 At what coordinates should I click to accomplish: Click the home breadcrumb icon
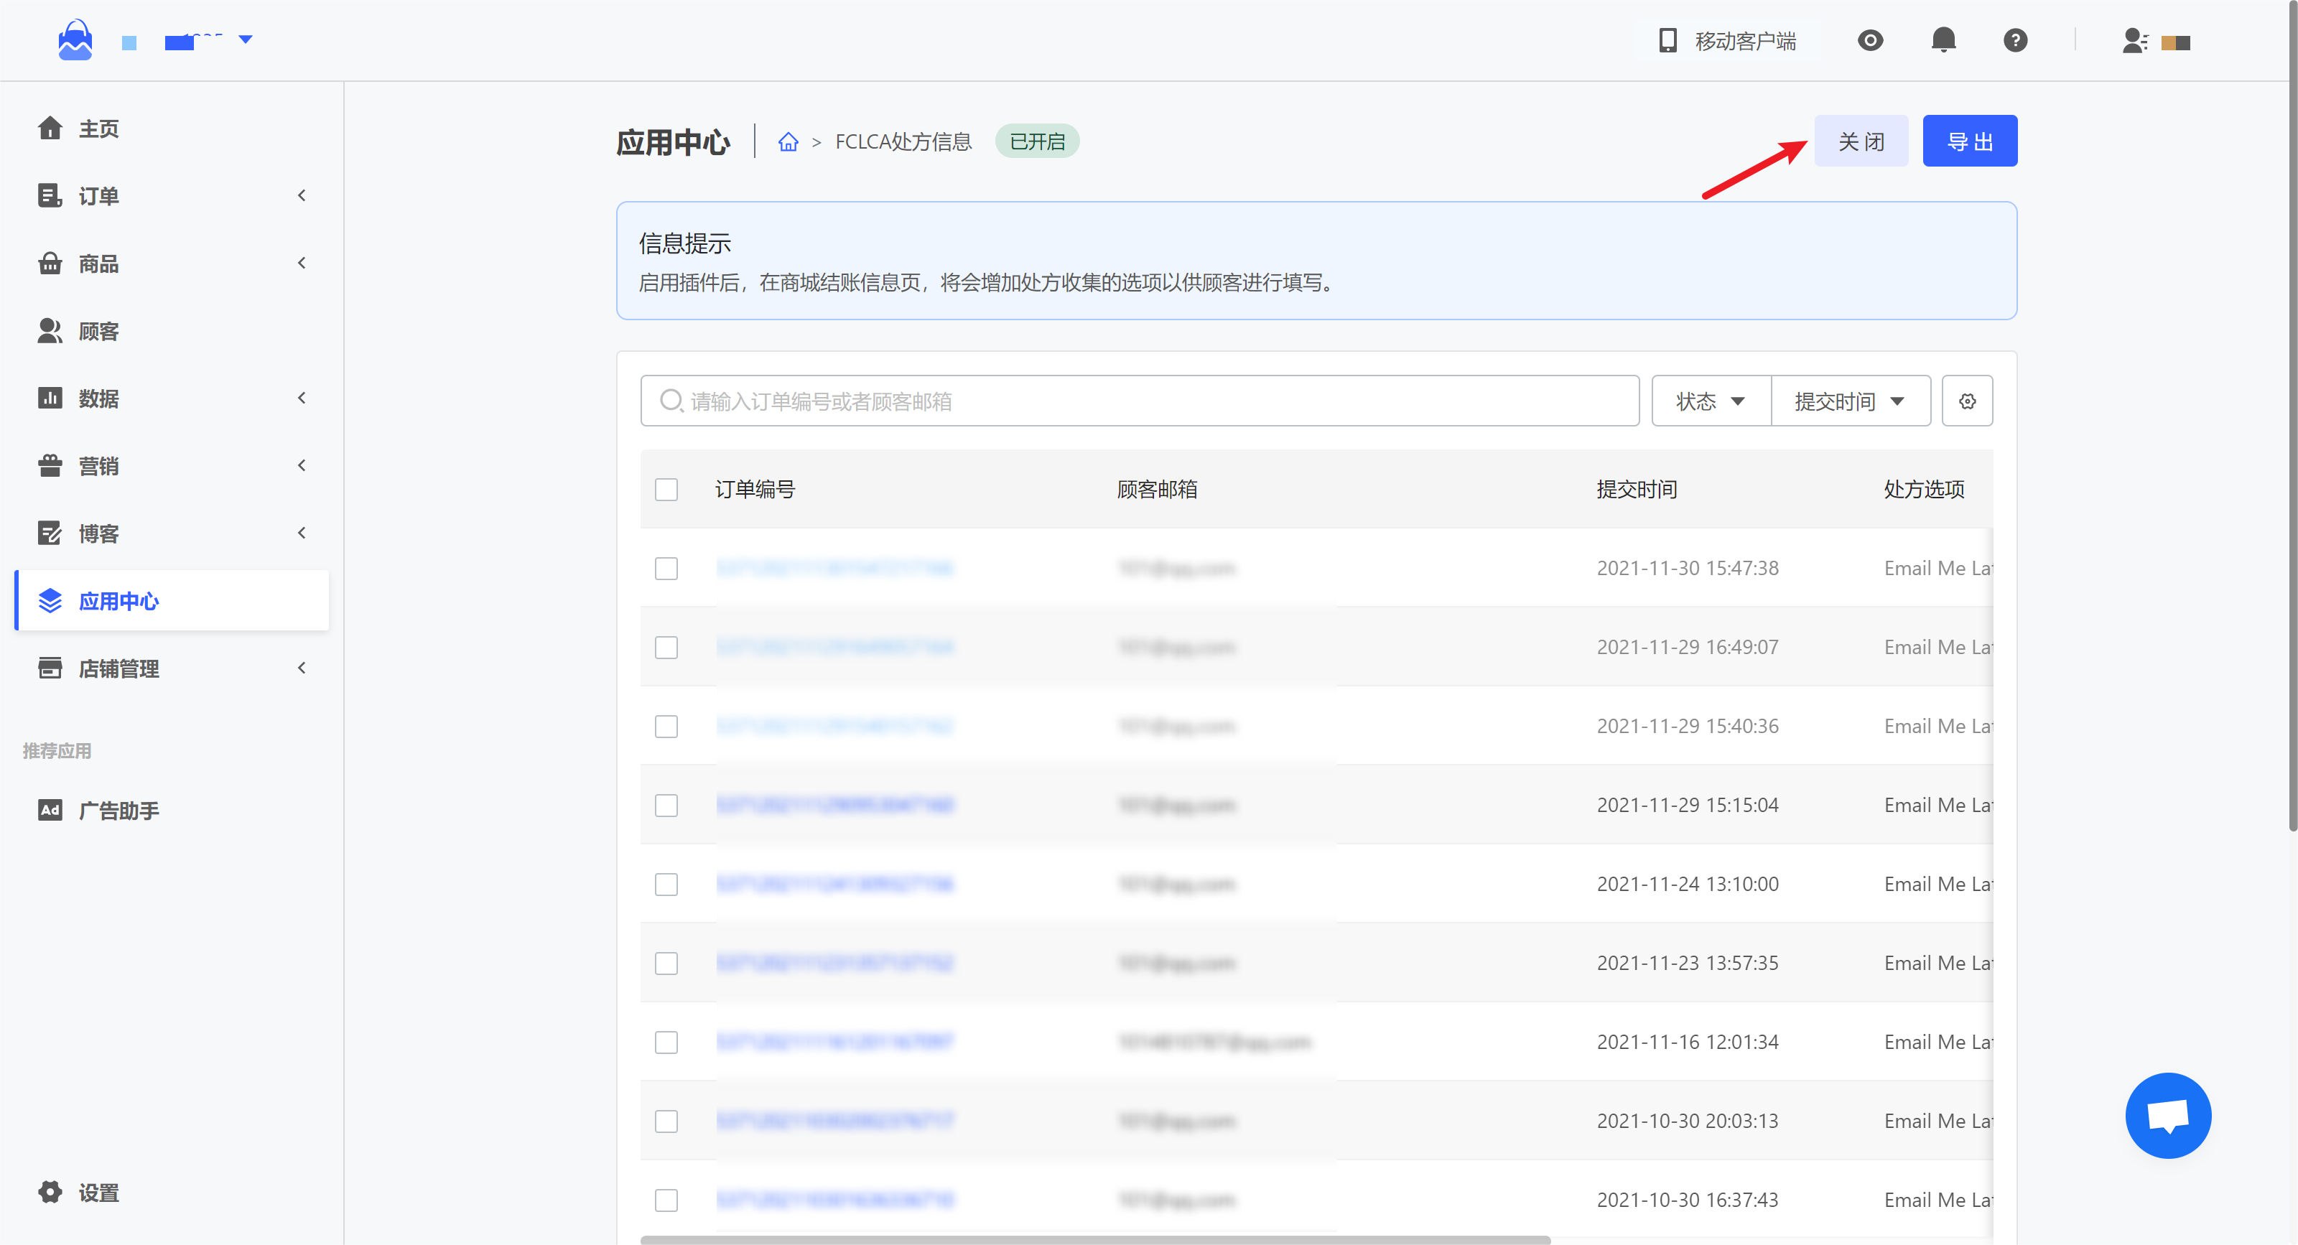click(x=788, y=141)
